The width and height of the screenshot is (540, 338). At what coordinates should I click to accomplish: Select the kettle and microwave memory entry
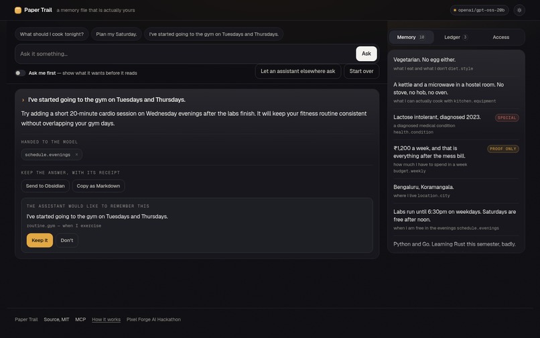coord(456,92)
